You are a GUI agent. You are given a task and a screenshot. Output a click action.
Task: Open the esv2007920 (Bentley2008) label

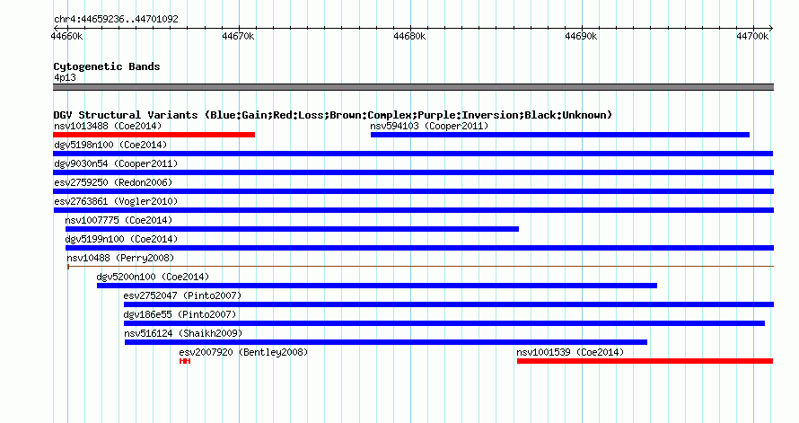coord(243,352)
